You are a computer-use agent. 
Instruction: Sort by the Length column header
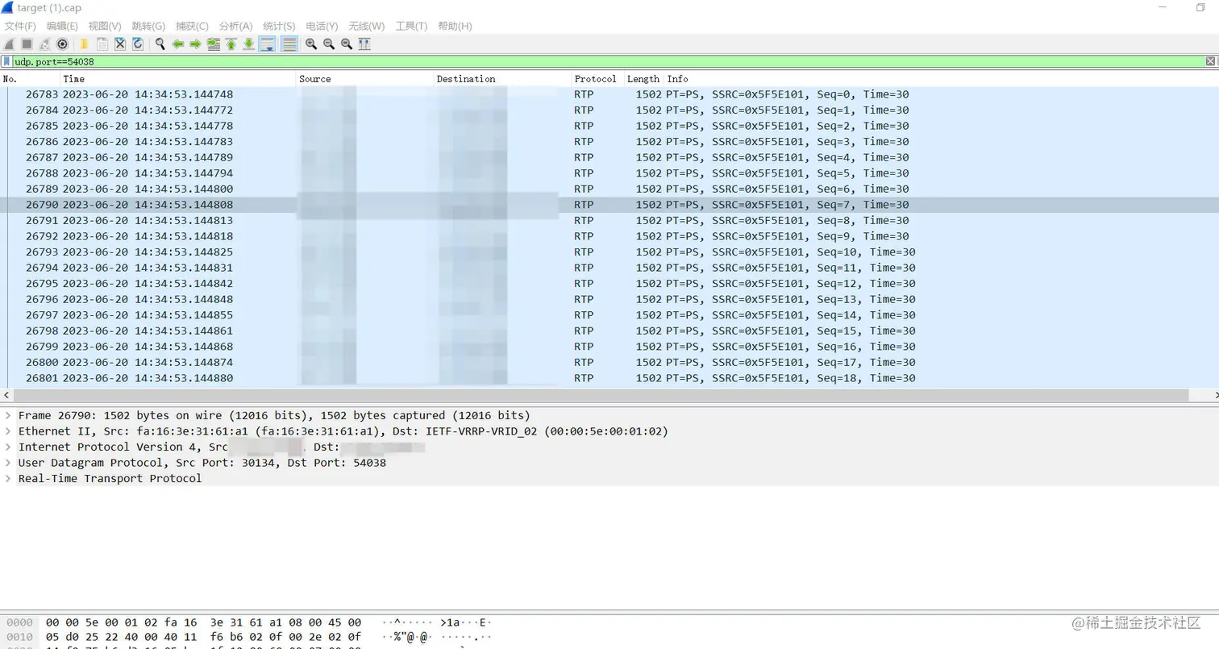(644, 79)
